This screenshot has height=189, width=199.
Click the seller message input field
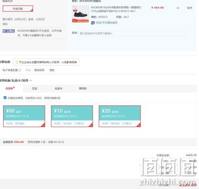tap(133, 33)
